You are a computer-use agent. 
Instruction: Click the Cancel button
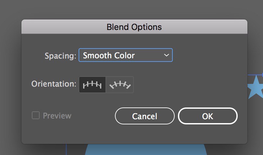(145, 116)
